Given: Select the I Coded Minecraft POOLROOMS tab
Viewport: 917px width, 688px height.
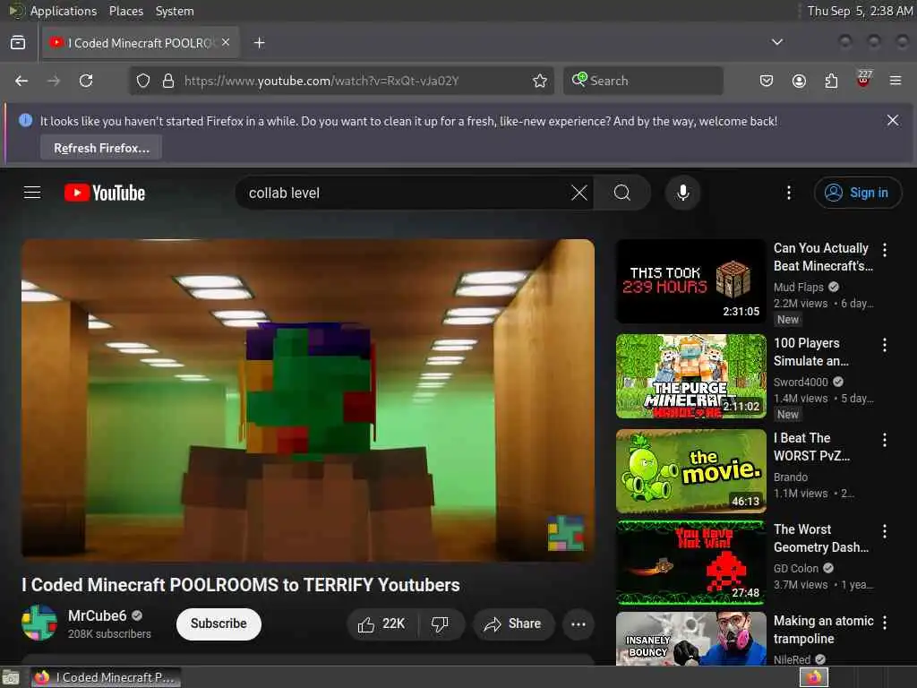Looking at the screenshot, I should tap(141, 43).
